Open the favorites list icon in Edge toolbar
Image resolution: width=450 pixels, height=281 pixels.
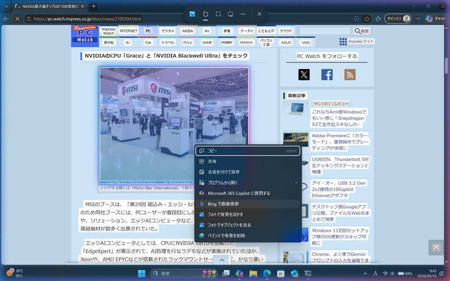(378, 19)
